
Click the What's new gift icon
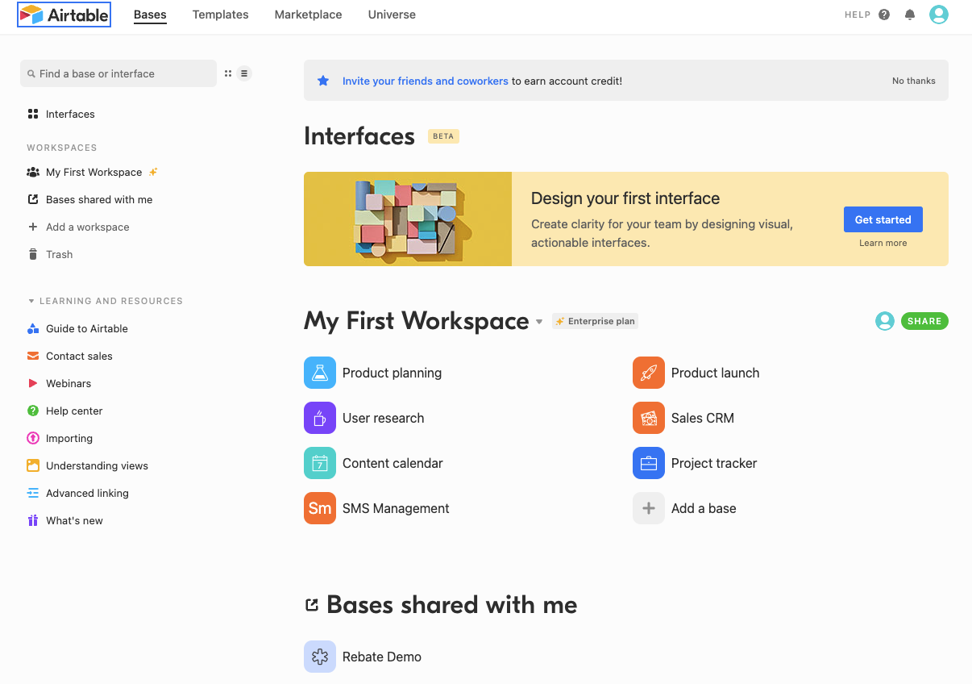tap(33, 520)
